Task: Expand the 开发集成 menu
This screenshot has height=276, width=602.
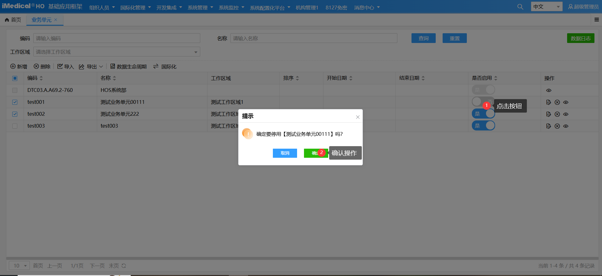Action: [169, 7]
